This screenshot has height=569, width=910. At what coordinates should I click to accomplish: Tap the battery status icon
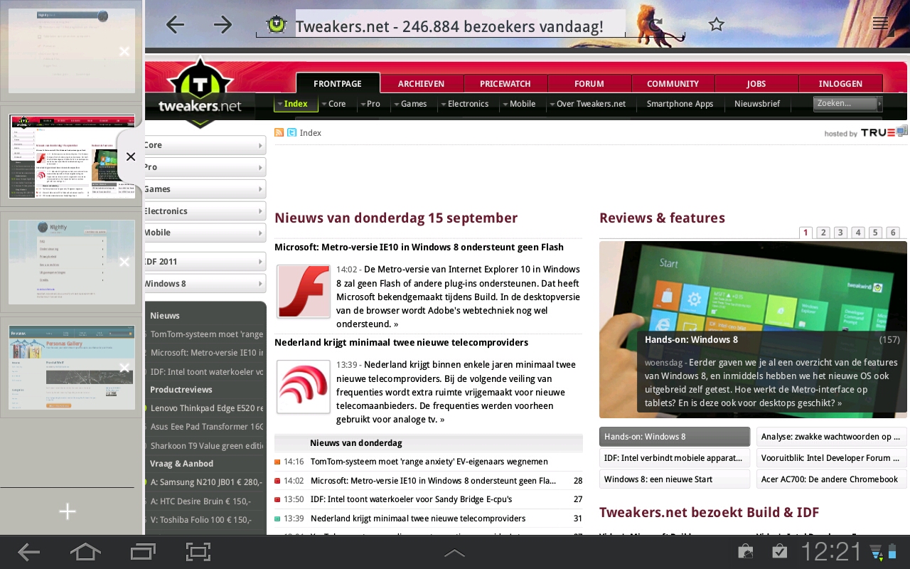[892, 552]
